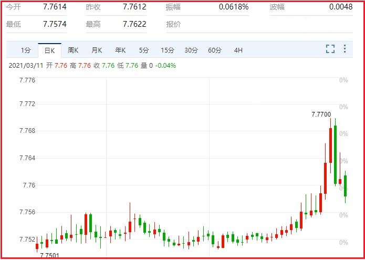
Task: Expand the chart to fullscreen
Action: 330,49
